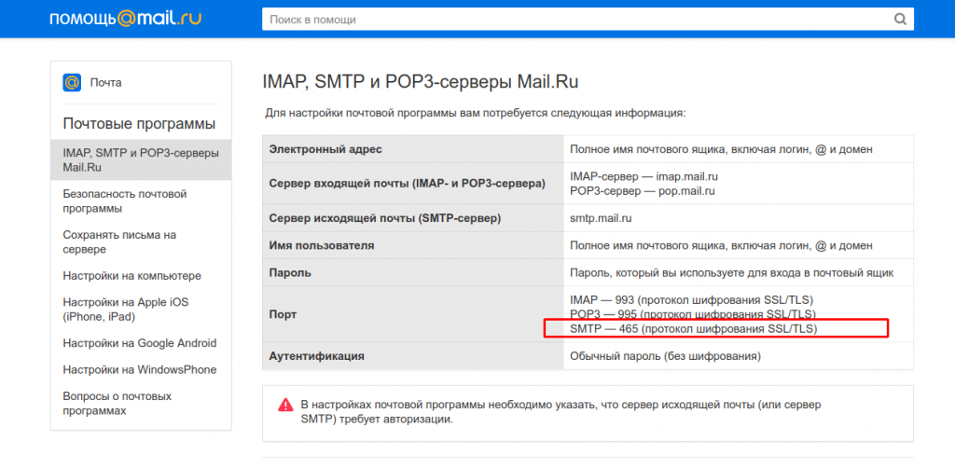
Task: Click the imap.mail.ru server line
Action: (644, 176)
